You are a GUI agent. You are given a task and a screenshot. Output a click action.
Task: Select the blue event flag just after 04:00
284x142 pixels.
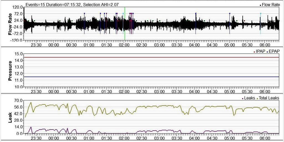[196, 13]
